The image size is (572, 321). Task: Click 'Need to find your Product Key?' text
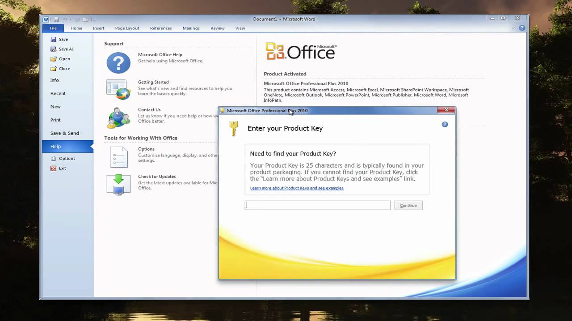pyautogui.click(x=293, y=154)
